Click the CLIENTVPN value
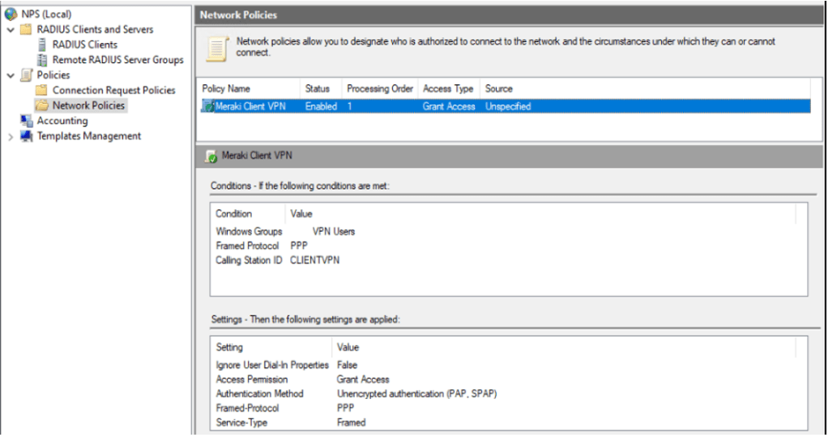 point(314,260)
